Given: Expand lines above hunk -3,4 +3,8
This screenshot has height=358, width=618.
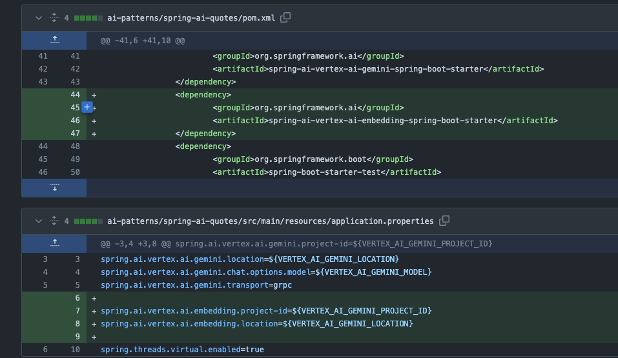Looking at the screenshot, I should click(54, 243).
